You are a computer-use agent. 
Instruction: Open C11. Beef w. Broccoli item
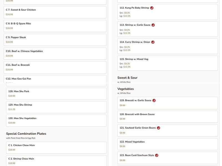point(55,67)
